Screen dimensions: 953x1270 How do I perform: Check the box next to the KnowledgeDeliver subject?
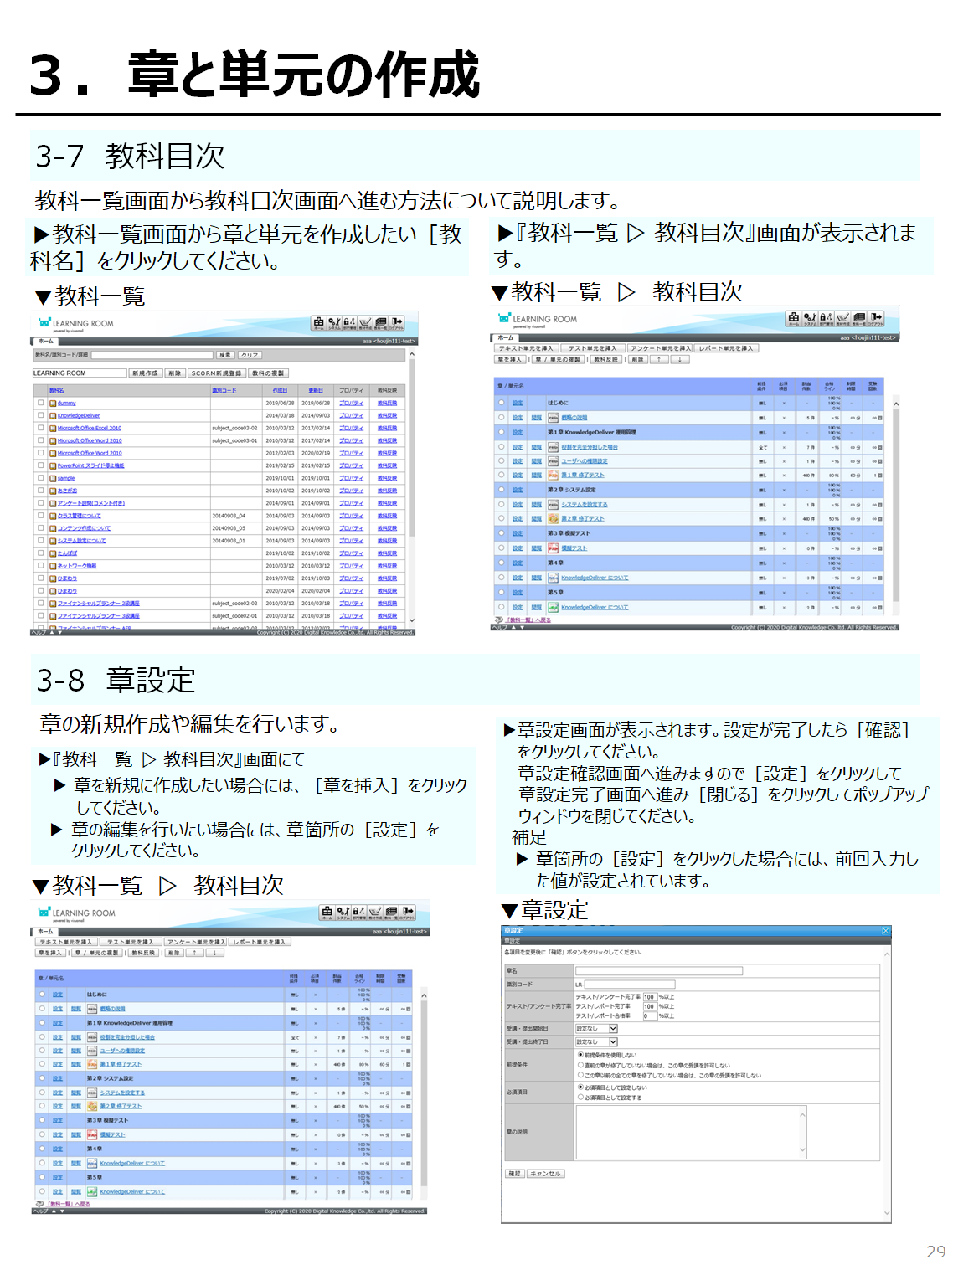pos(40,415)
